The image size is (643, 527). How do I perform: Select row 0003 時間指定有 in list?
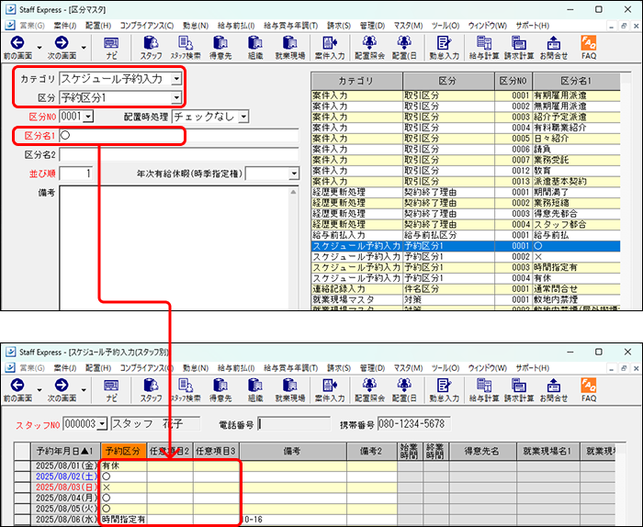pyautogui.click(x=466, y=267)
